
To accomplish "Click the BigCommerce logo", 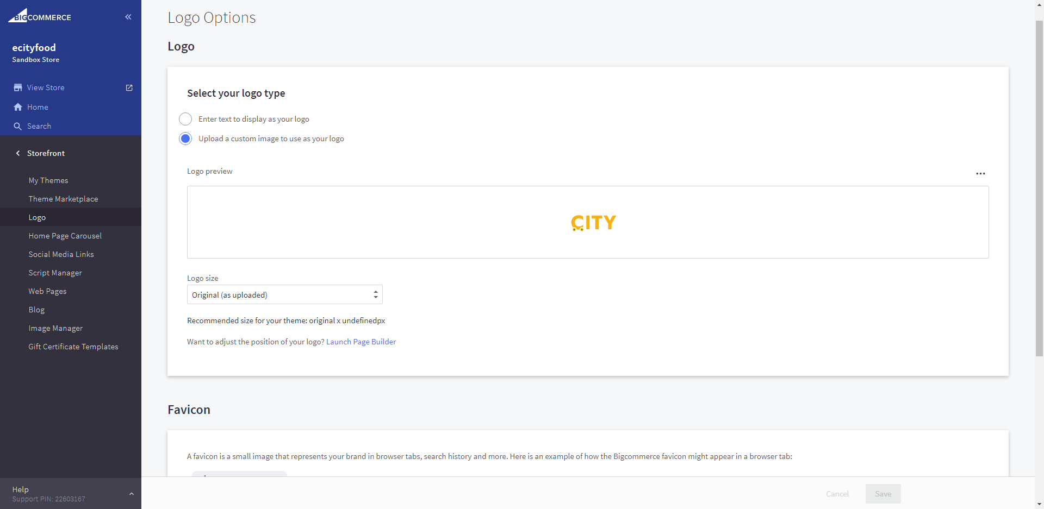I will [x=39, y=16].
